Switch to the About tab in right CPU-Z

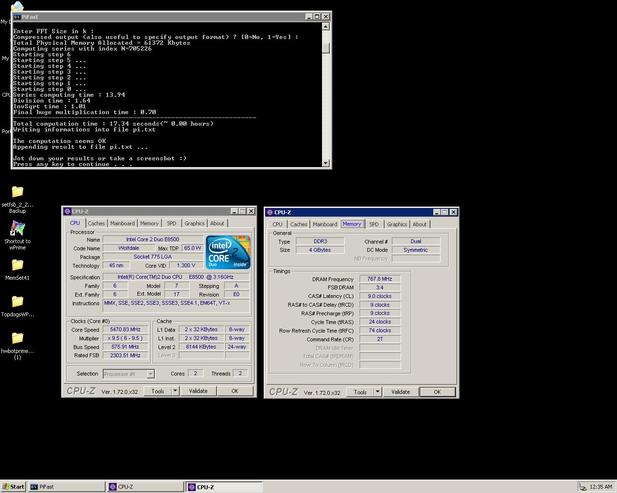(x=420, y=224)
